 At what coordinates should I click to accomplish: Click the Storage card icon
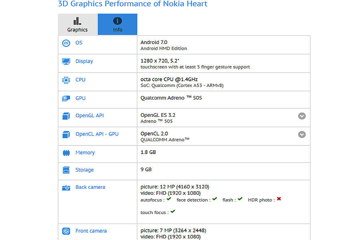click(x=66, y=170)
